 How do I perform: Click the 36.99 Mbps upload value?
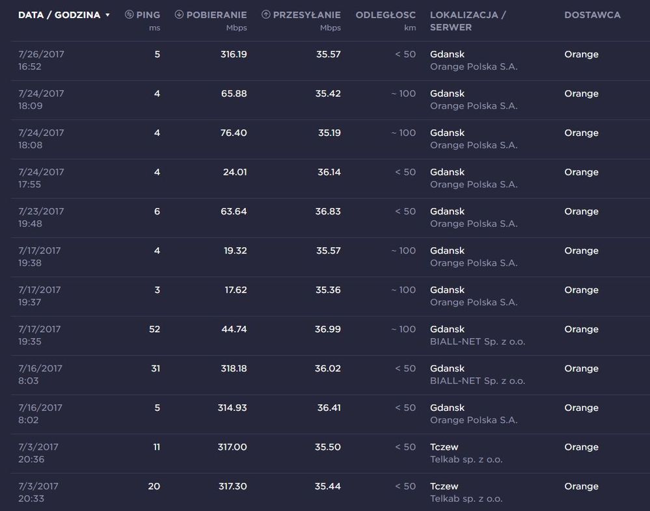[327, 330]
